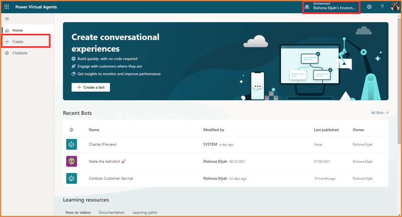The width and height of the screenshot is (402, 217).
Task: Open the All Bots link
Action: [380, 113]
